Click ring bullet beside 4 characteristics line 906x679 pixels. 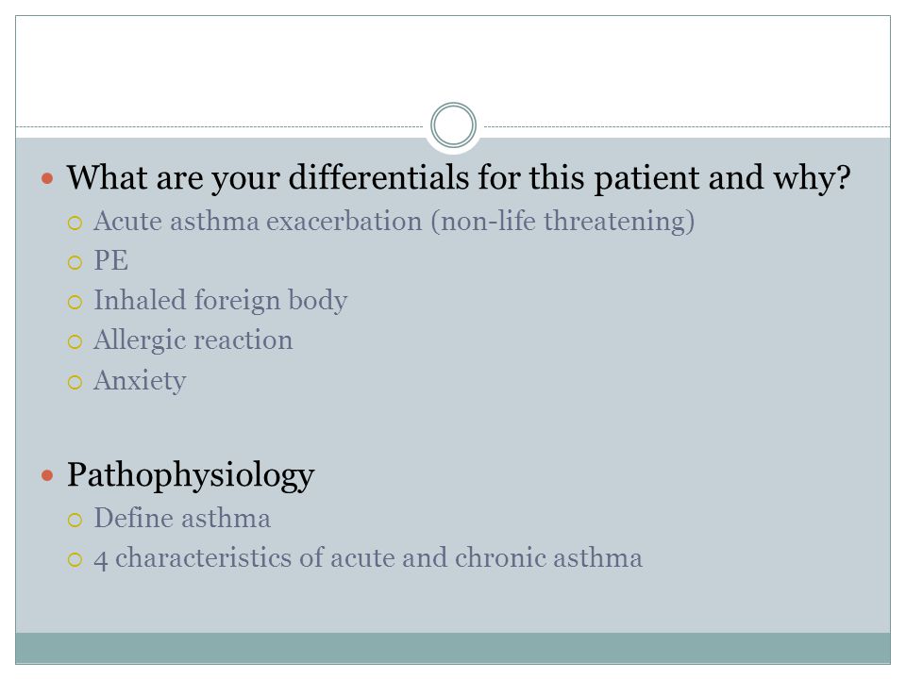[75, 559]
